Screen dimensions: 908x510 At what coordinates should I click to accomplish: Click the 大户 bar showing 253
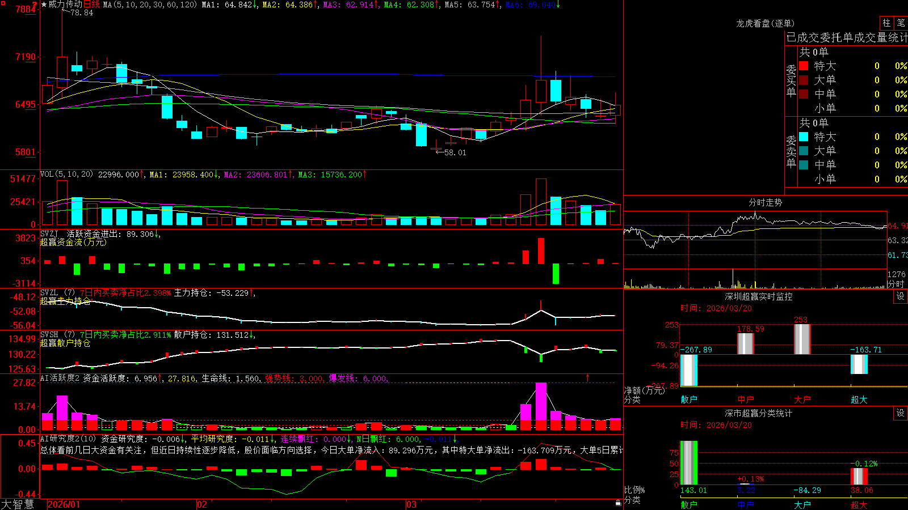[802, 339]
